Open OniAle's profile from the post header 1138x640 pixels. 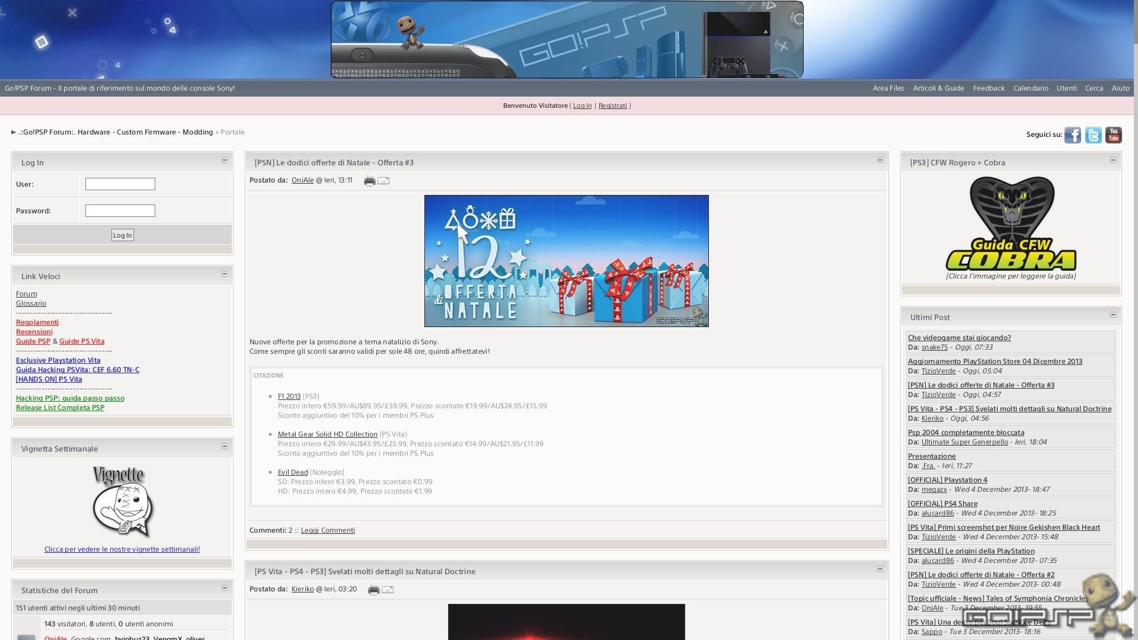click(302, 180)
